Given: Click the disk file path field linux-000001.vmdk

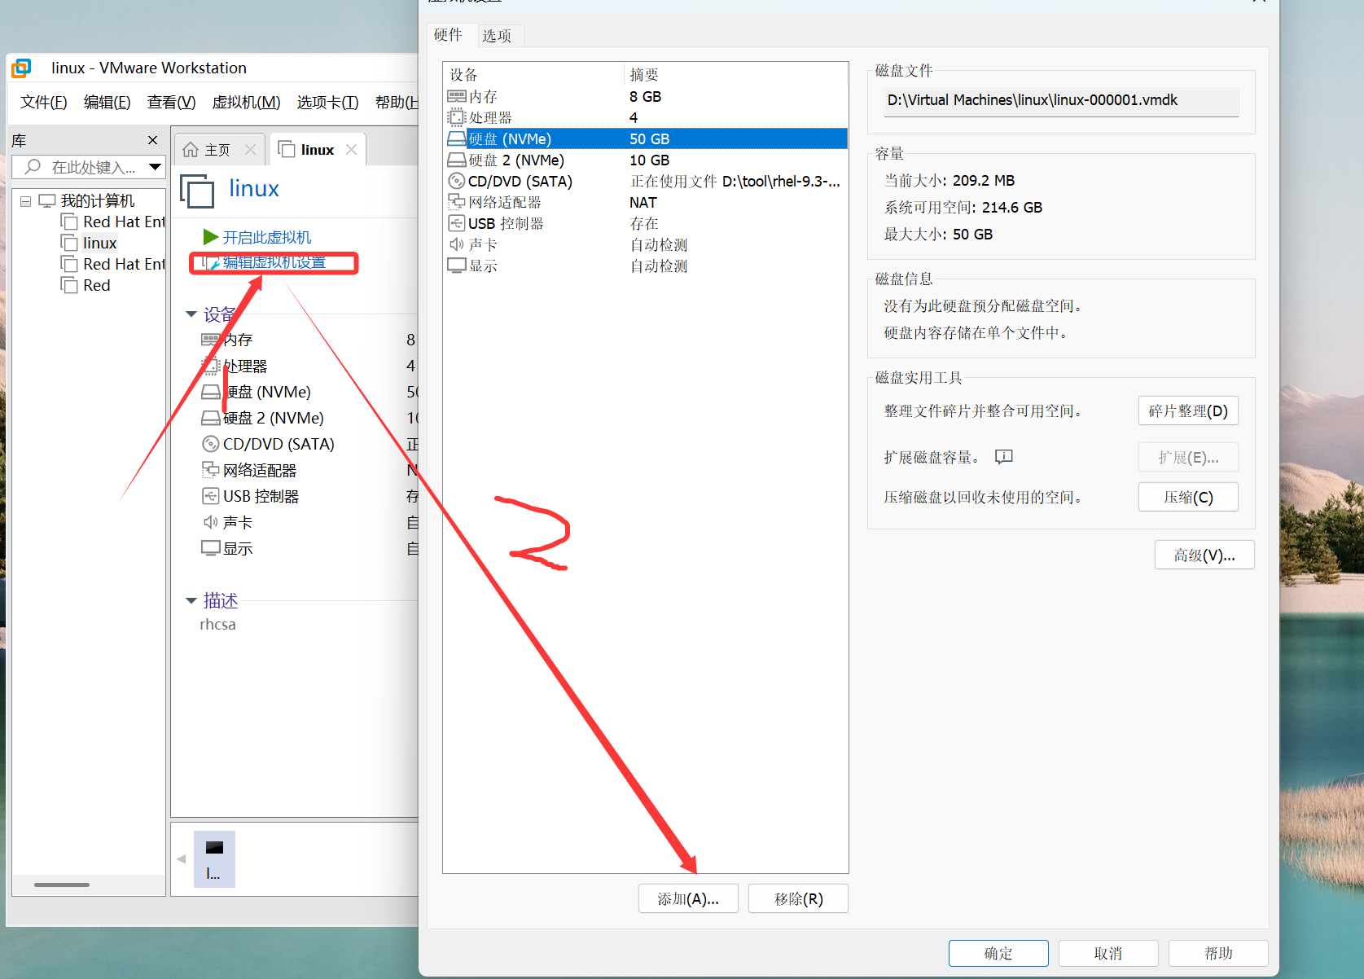Looking at the screenshot, I should coord(1061,101).
